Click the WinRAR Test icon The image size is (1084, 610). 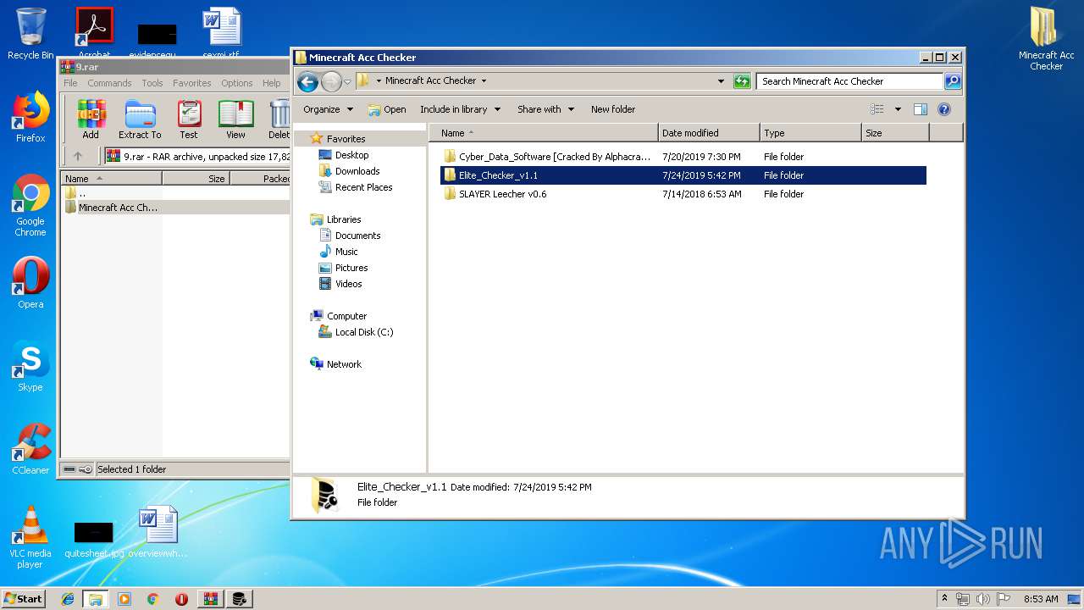tap(189, 119)
